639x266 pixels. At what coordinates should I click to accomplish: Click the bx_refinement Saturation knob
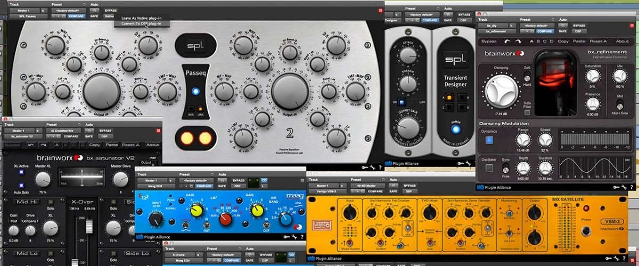[592, 76]
